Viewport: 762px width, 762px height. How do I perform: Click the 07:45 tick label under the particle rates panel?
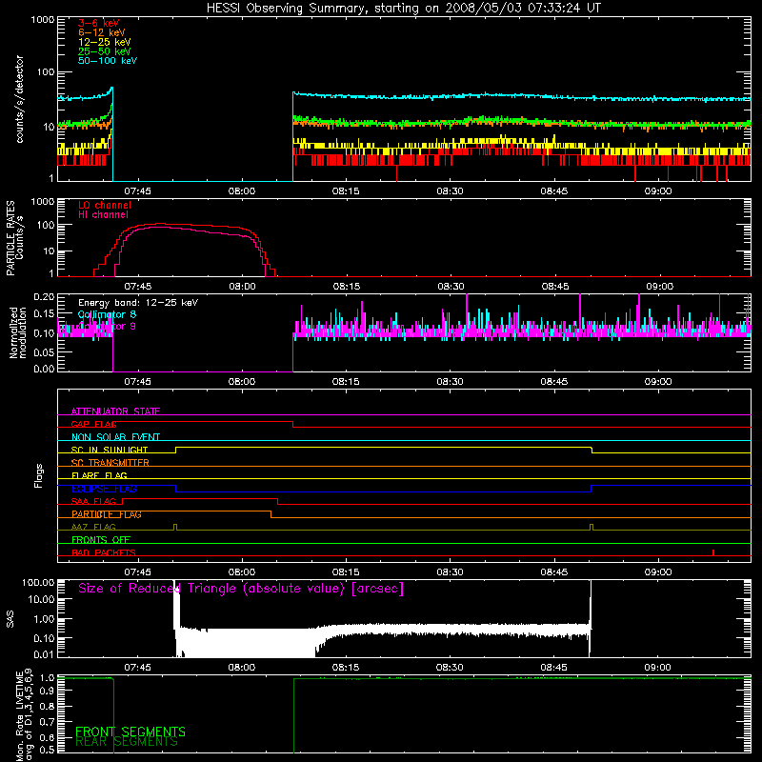tap(138, 287)
